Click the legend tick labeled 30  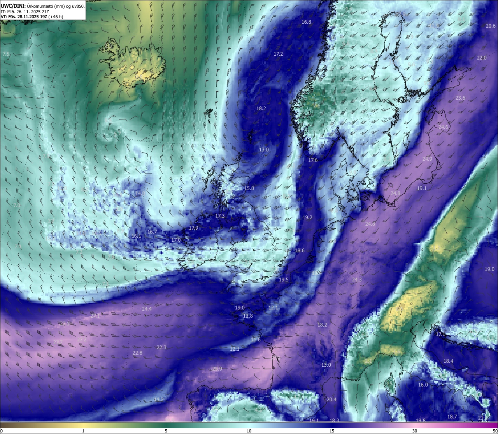tap(415, 431)
